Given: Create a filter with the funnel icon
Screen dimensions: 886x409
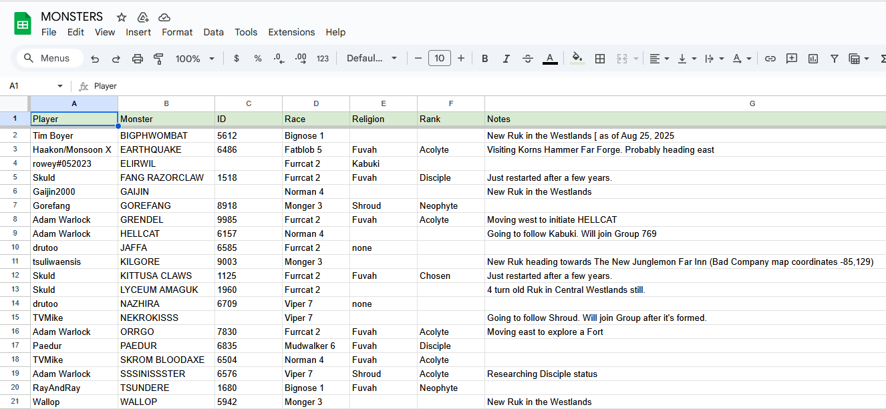Looking at the screenshot, I should pyautogui.click(x=835, y=59).
